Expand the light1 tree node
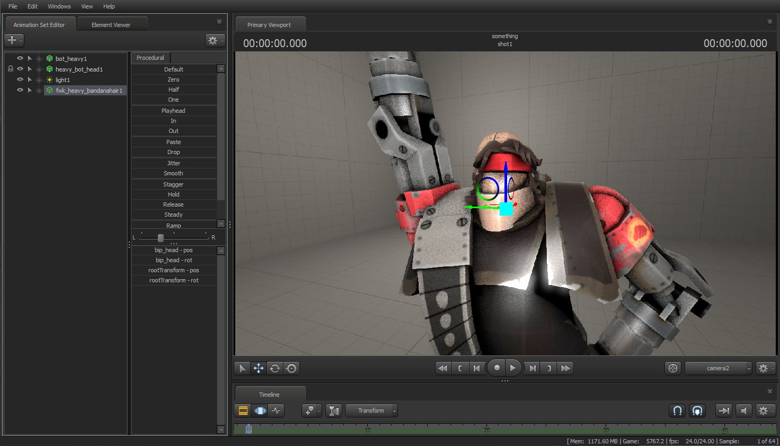Viewport: 780px width, 446px height. [39, 80]
